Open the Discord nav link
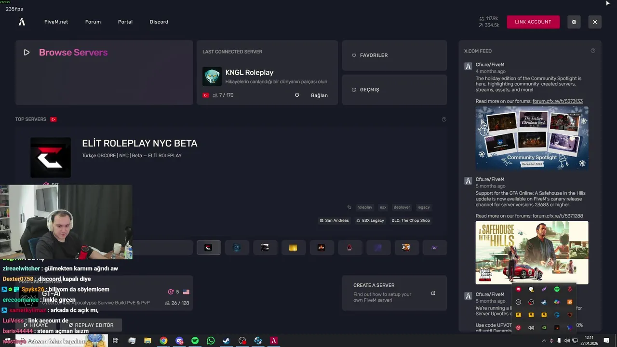 coord(159,22)
